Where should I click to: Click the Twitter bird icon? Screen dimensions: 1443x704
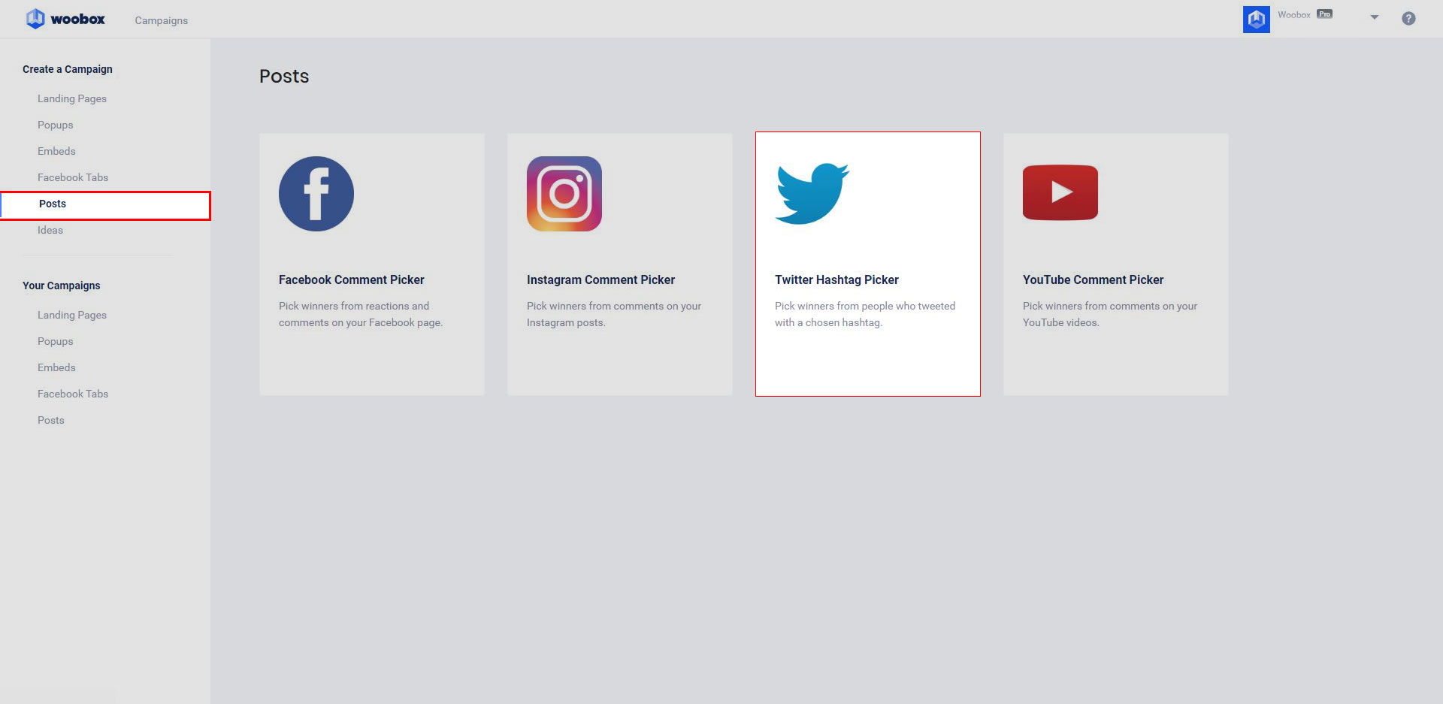coord(812,193)
